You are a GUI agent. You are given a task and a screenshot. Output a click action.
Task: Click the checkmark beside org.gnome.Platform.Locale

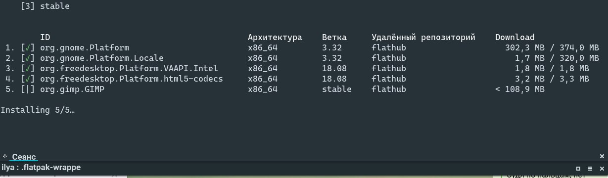(x=28, y=58)
